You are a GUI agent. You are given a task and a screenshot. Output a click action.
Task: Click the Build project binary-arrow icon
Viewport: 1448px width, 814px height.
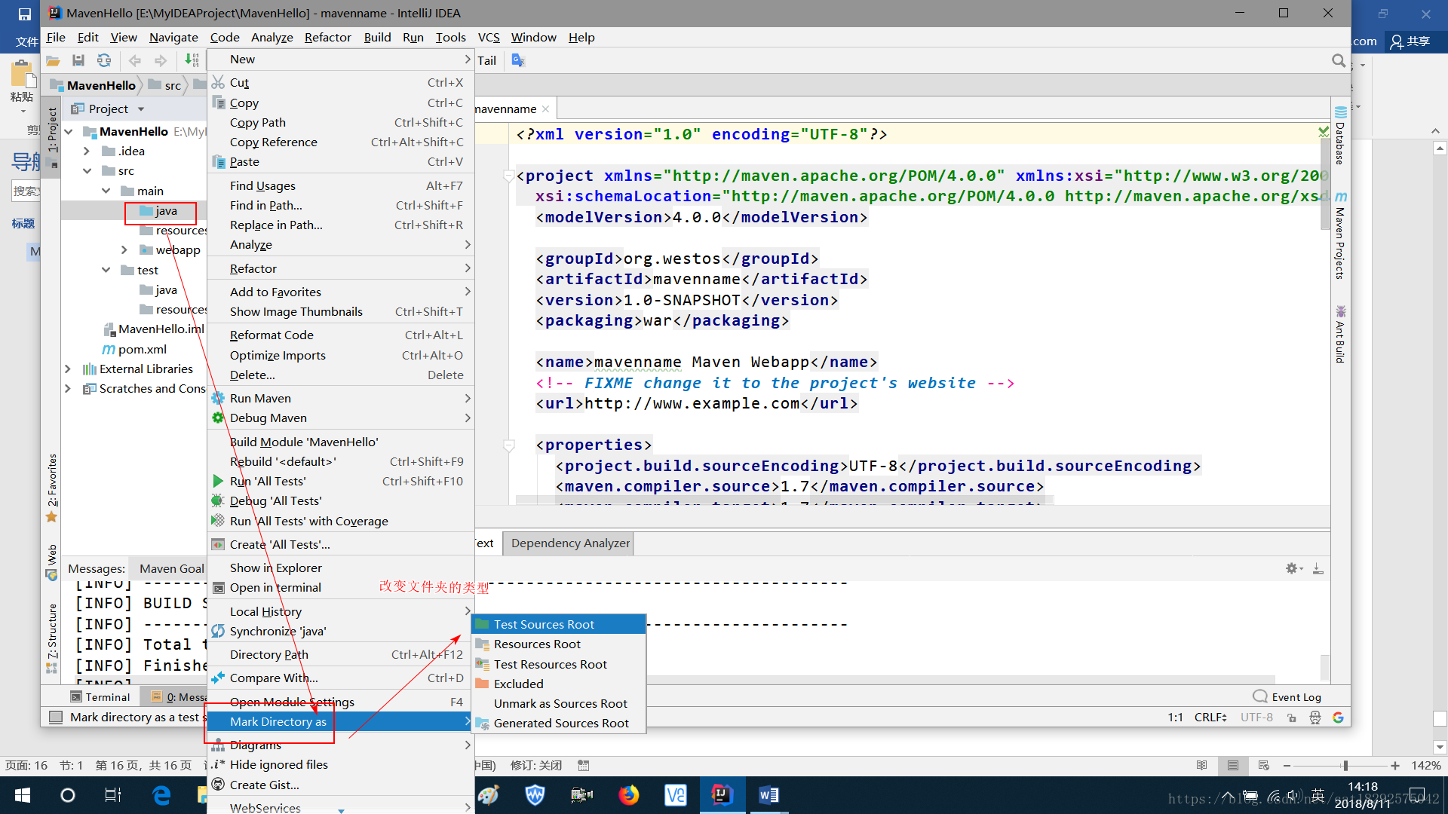(x=192, y=61)
